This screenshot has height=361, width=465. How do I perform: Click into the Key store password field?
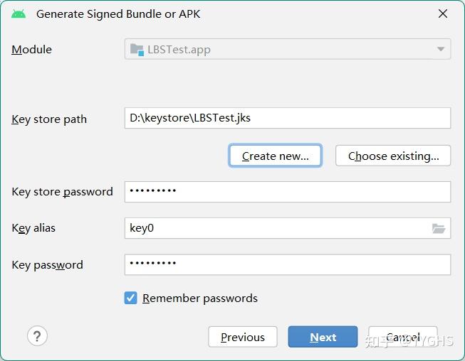click(287, 192)
